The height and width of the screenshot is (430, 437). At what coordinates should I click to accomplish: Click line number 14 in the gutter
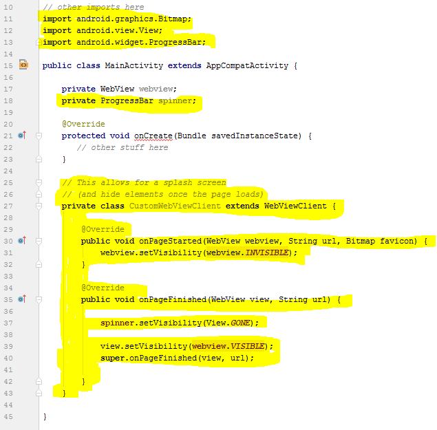coord(8,54)
